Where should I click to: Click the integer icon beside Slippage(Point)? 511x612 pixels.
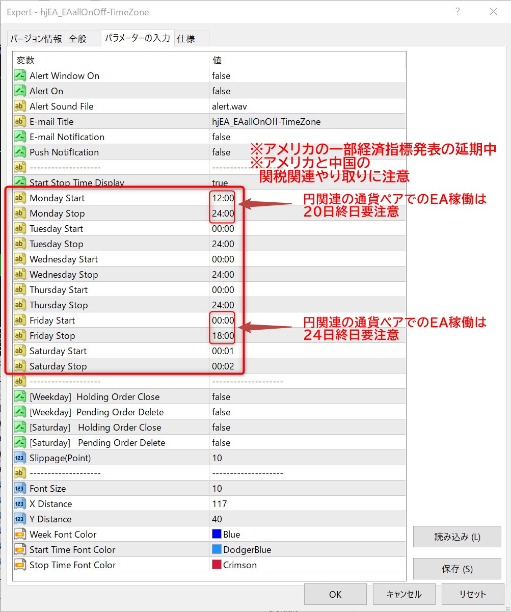pos(20,458)
